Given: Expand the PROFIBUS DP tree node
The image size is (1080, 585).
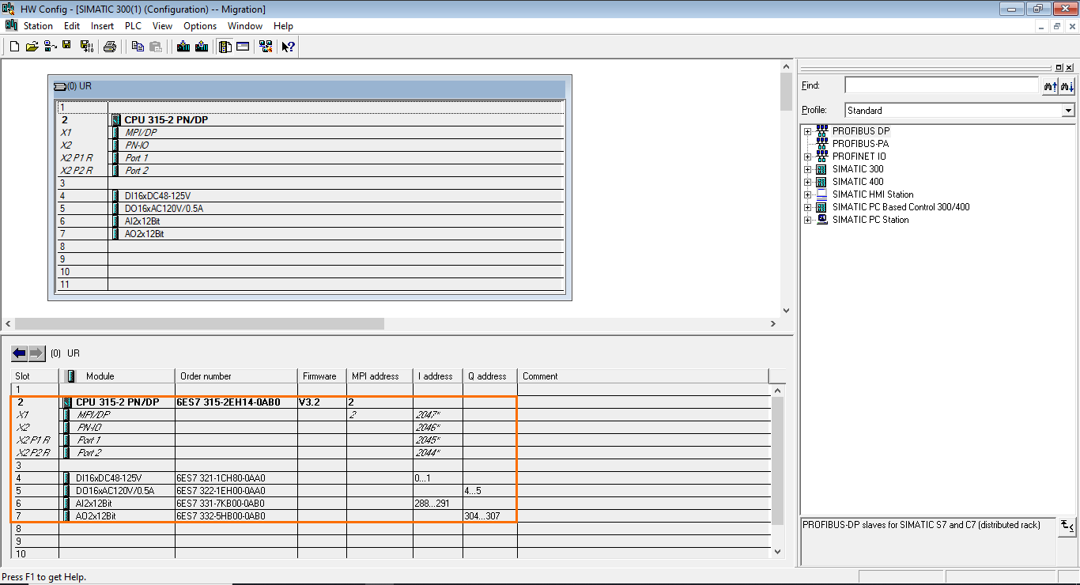Looking at the screenshot, I should 807,130.
